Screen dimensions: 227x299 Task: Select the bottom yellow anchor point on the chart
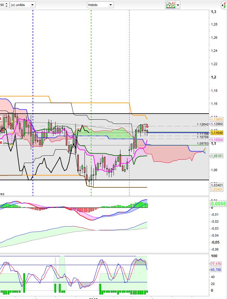pos(12,145)
